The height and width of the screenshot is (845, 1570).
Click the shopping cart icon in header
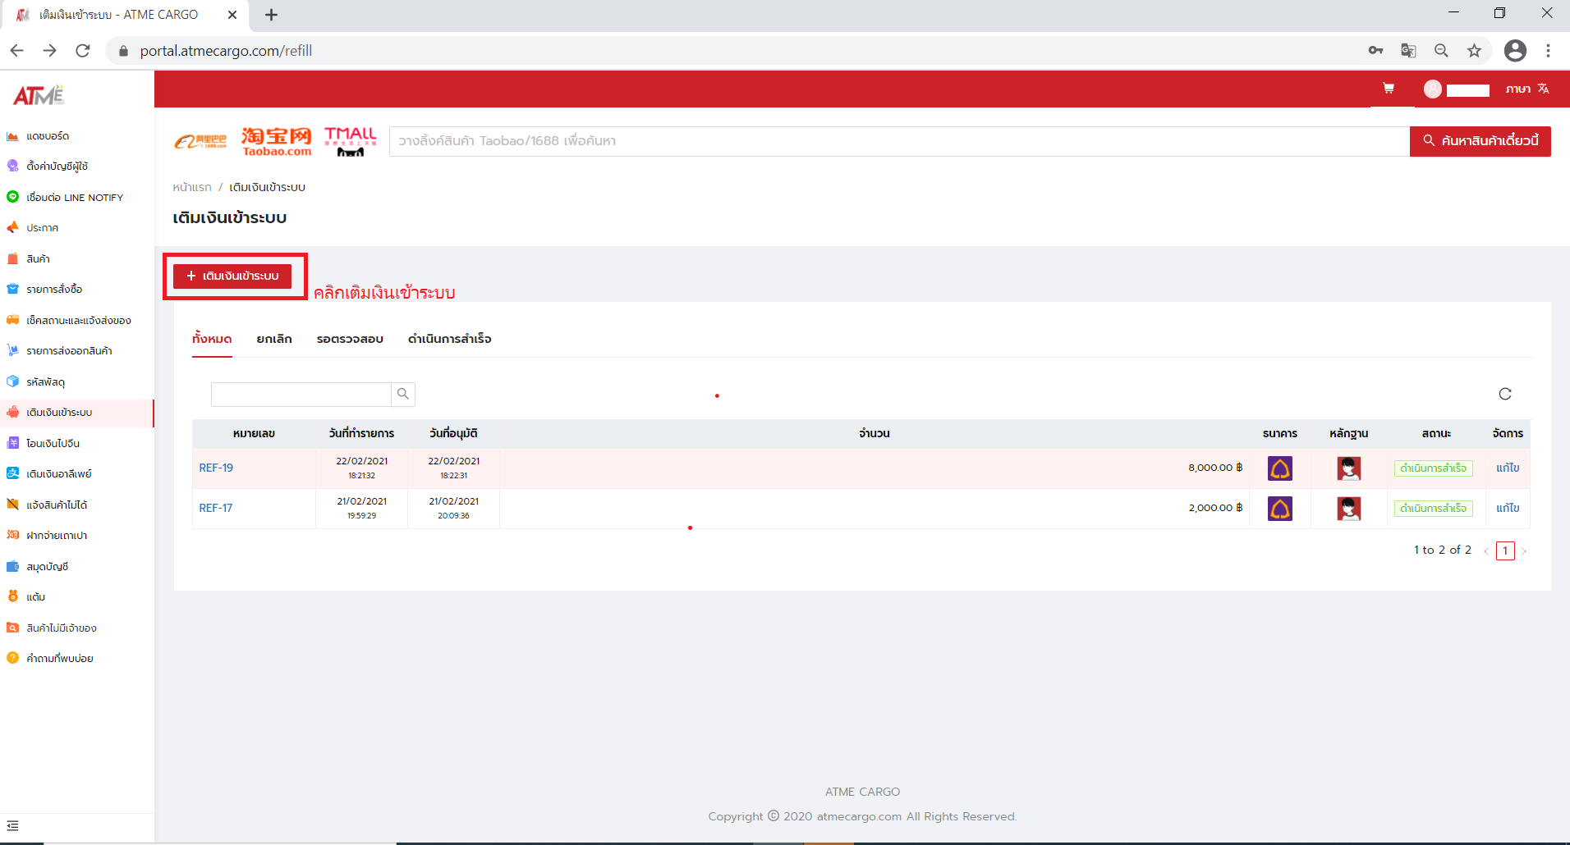pos(1389,89)
